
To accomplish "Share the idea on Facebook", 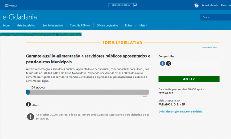I will 162,63.
